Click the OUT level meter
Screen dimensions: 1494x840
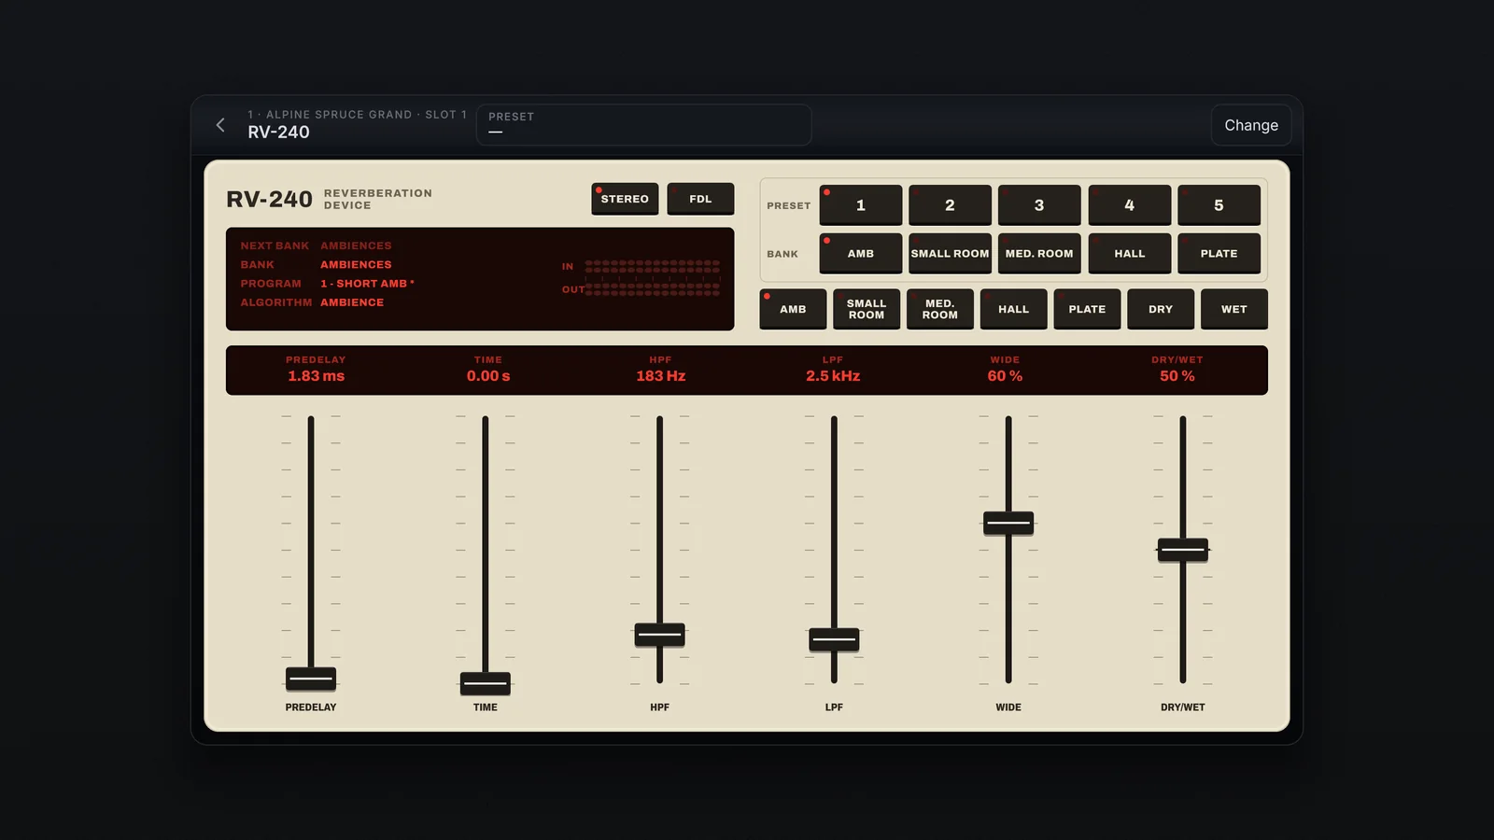click(x=652, y=289)
